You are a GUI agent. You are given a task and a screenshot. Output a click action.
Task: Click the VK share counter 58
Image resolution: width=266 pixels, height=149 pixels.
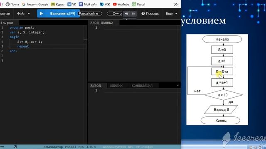pyautogui.click(x=133, y=14)
